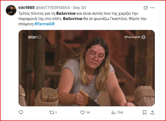The width and height of the screenshot is (166, 121).
Task: Click the view count of 794
Action: point(120,113)
